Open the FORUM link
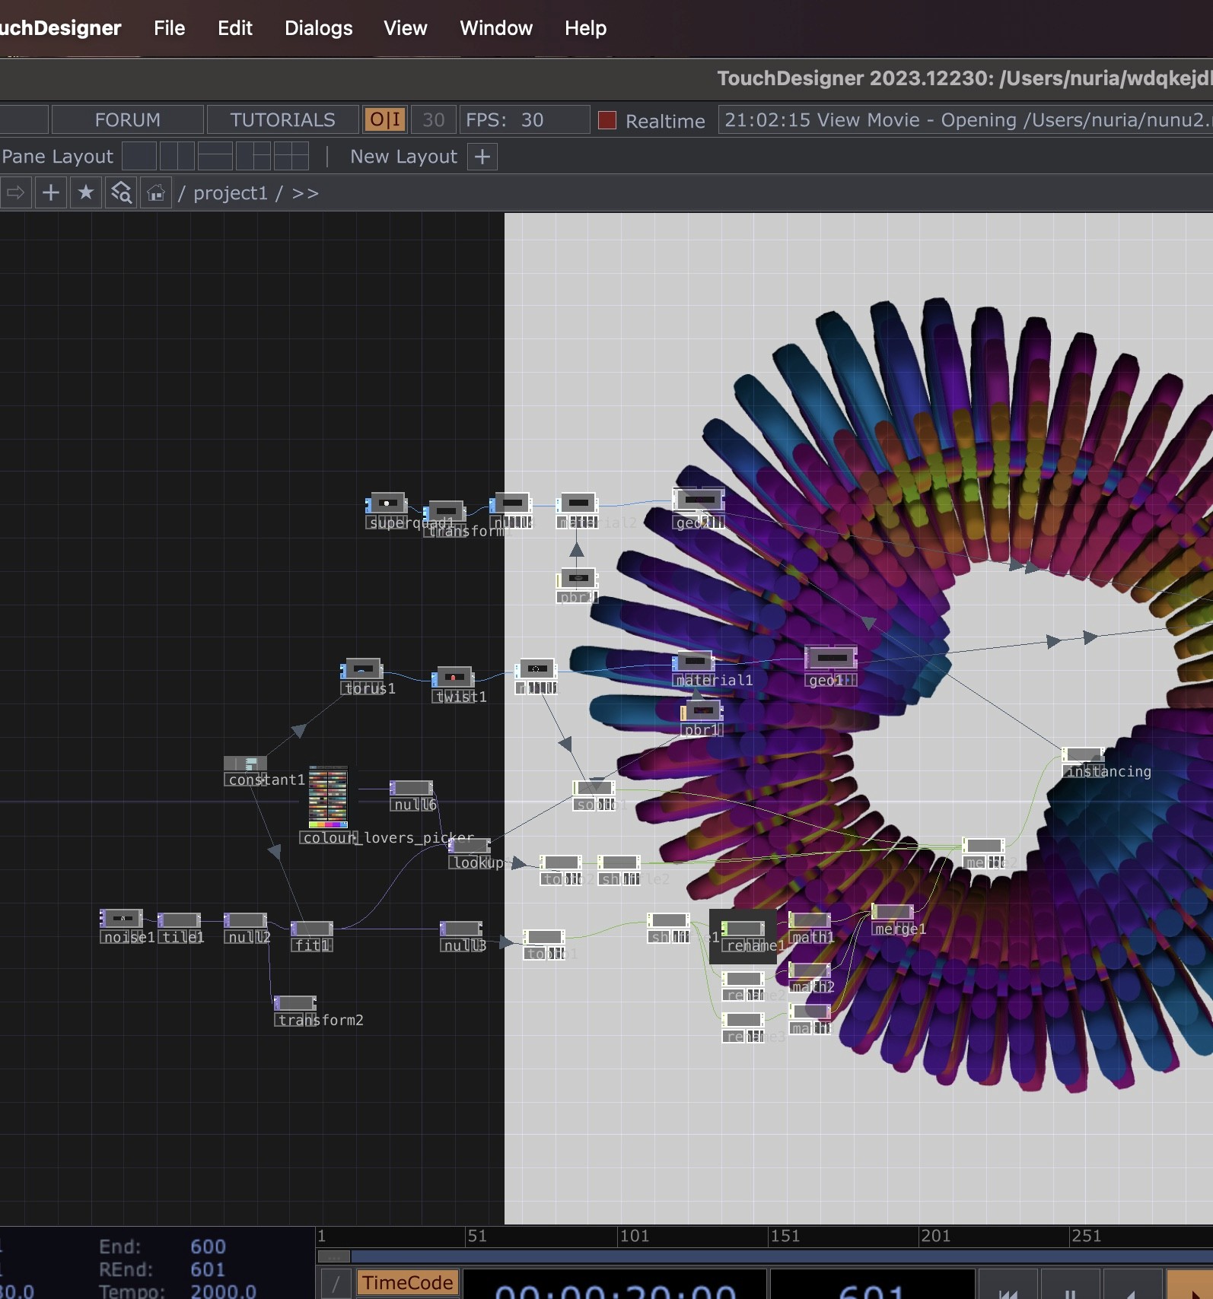Image resolution: width=1213 pixels, height=1299 pixels. [x=127, y=120]
